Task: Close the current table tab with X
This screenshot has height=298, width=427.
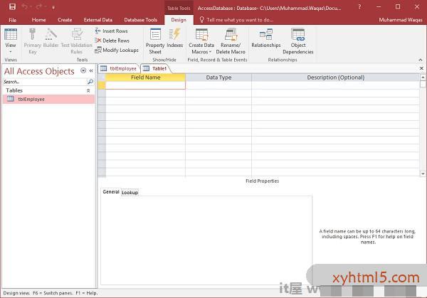Action: [x=421, y=68]
